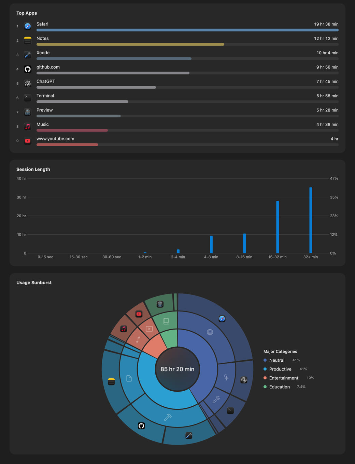Click the Safari usage progress bar
The height and width of the screenshot is (464, 355).
[187, 30]
